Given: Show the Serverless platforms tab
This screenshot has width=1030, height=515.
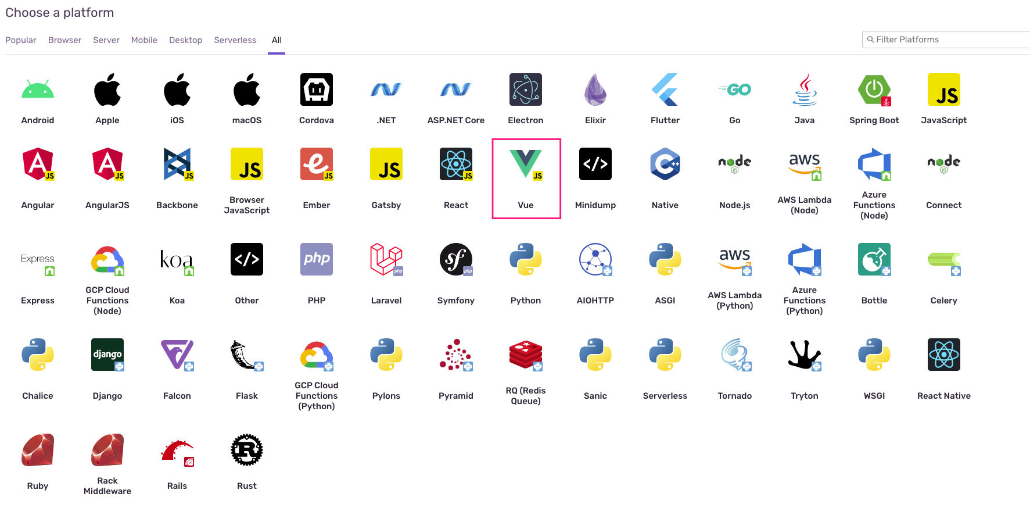Looking at the screenshot, I should click(235, 40).
